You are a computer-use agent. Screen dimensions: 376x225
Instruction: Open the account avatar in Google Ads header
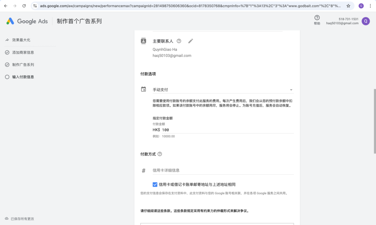point(365,21)
